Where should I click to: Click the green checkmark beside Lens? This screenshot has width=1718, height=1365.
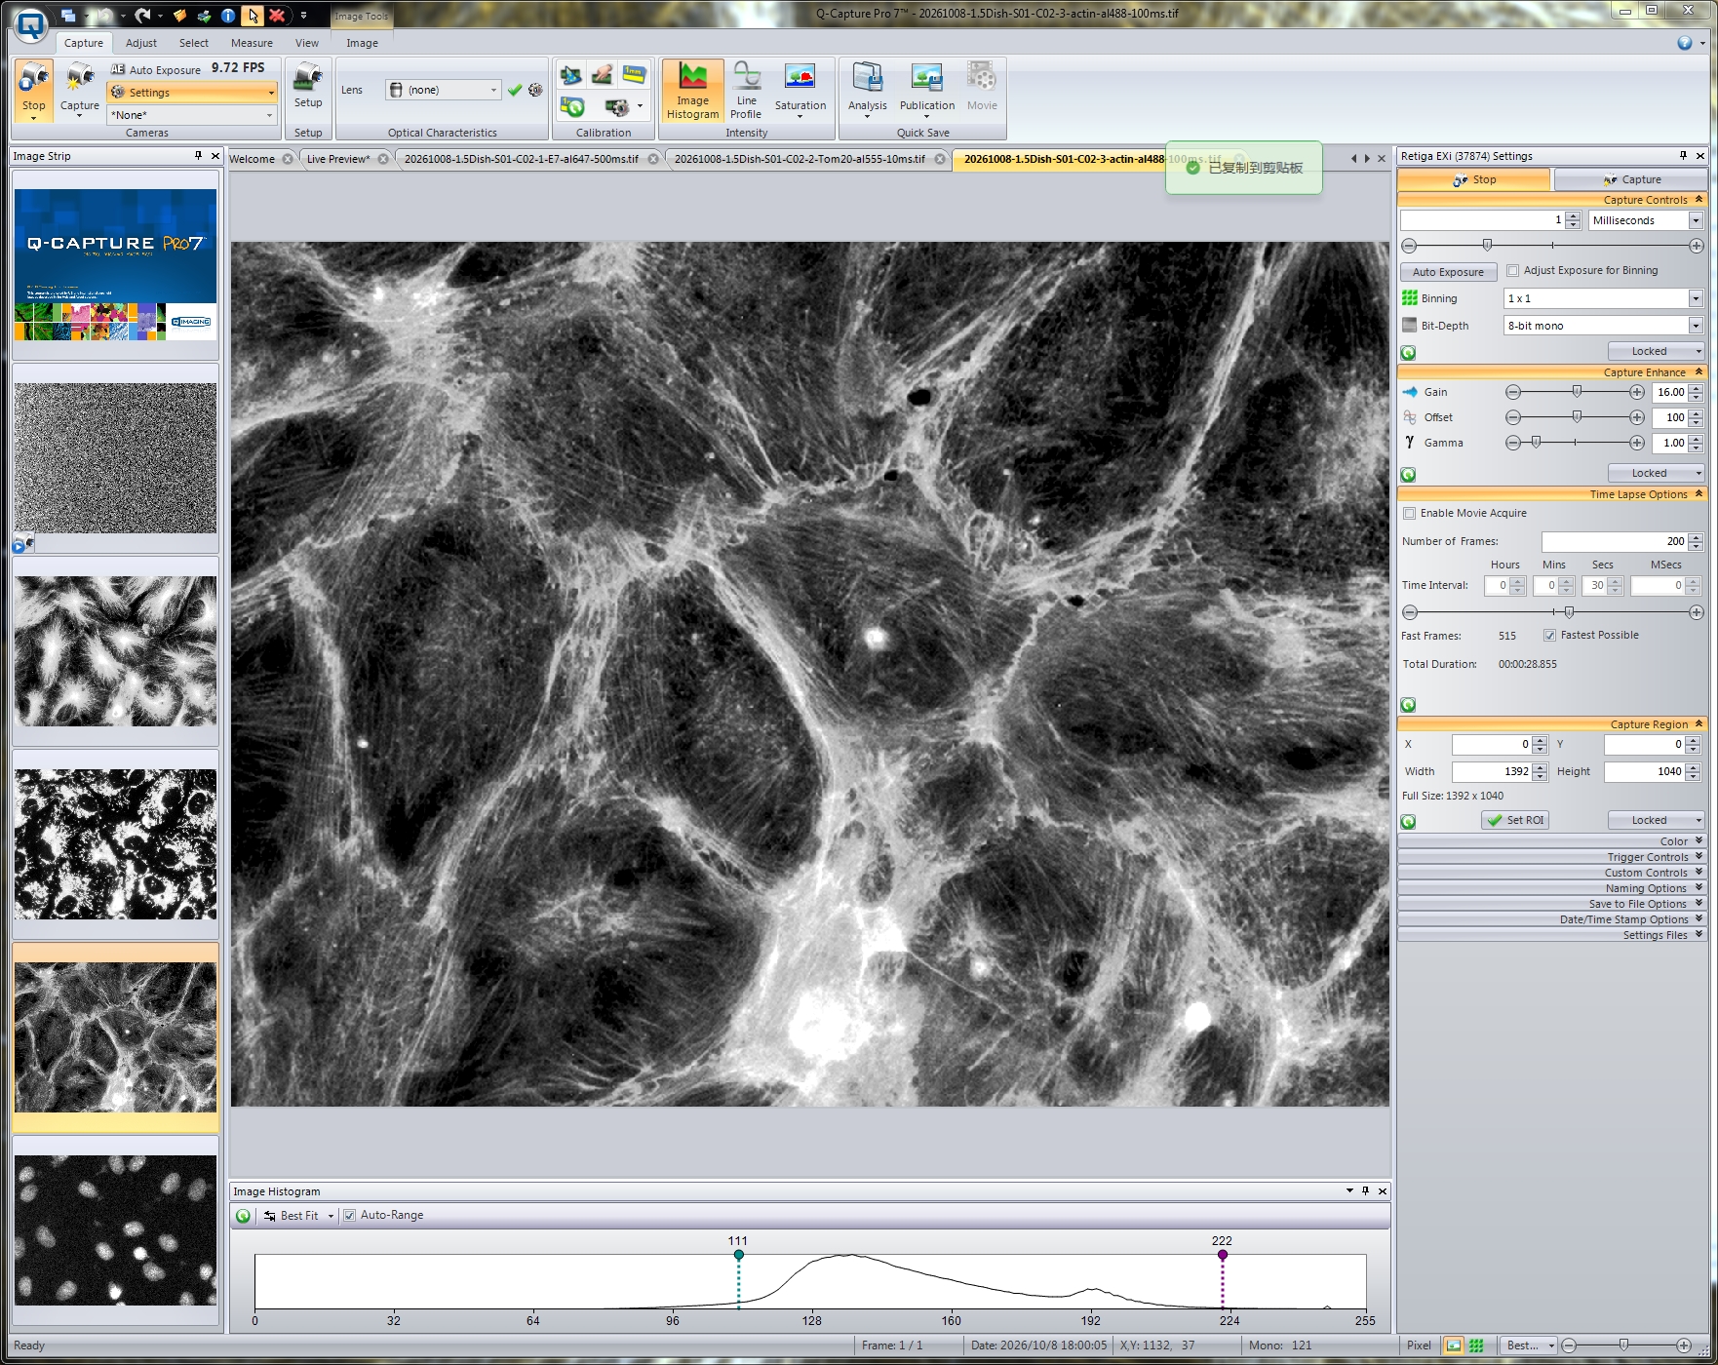point(515,90)
